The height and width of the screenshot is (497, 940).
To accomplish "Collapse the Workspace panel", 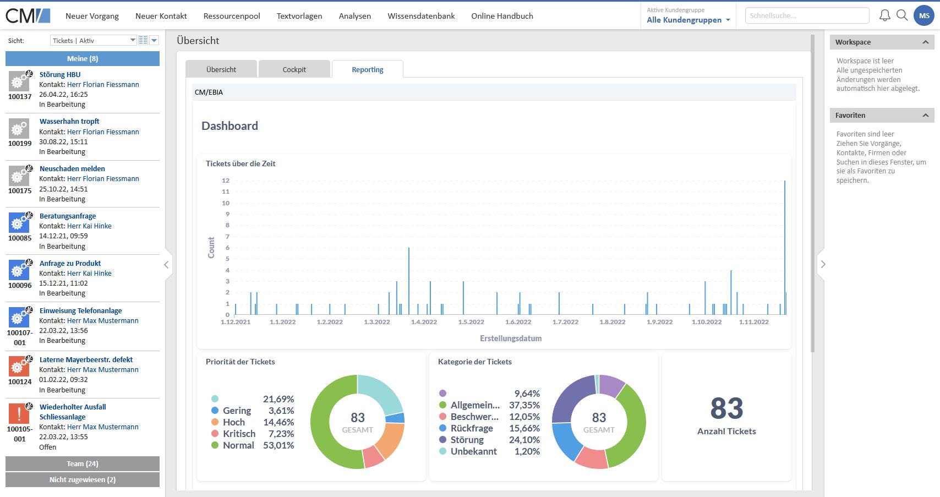I will click(x=925, y=42).
